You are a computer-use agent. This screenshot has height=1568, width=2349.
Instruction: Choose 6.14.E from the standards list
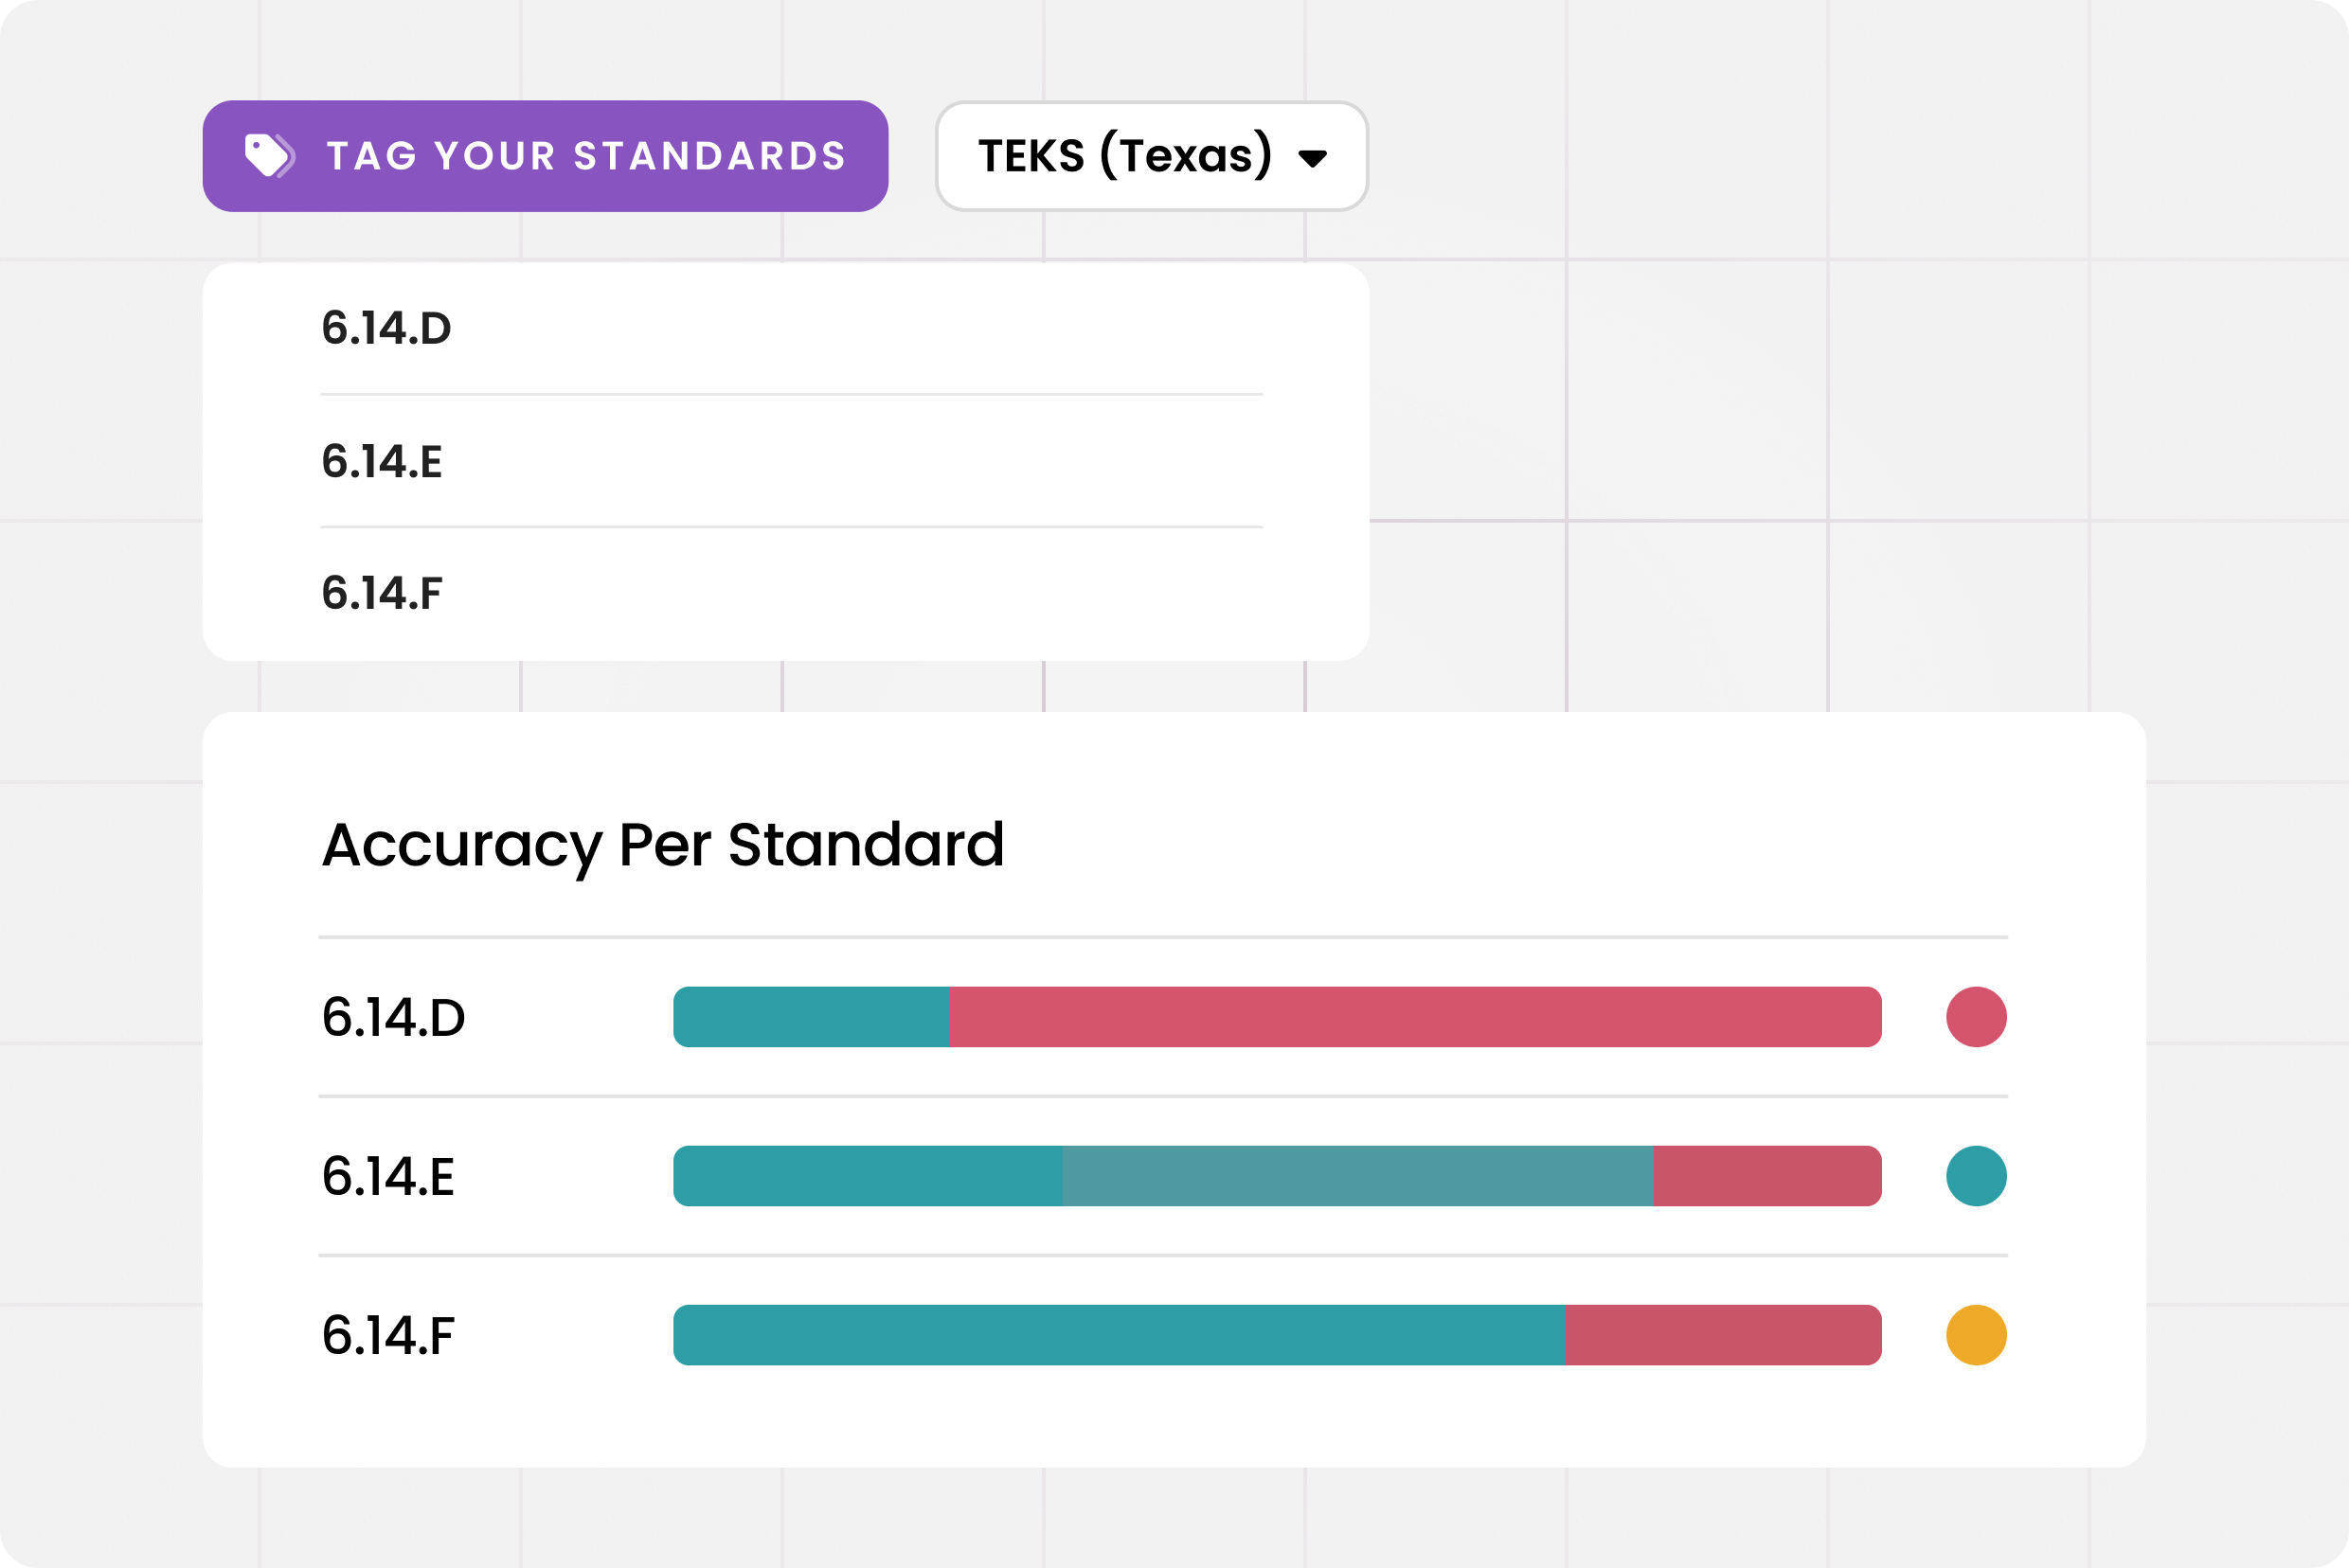[x=382, y=461]
